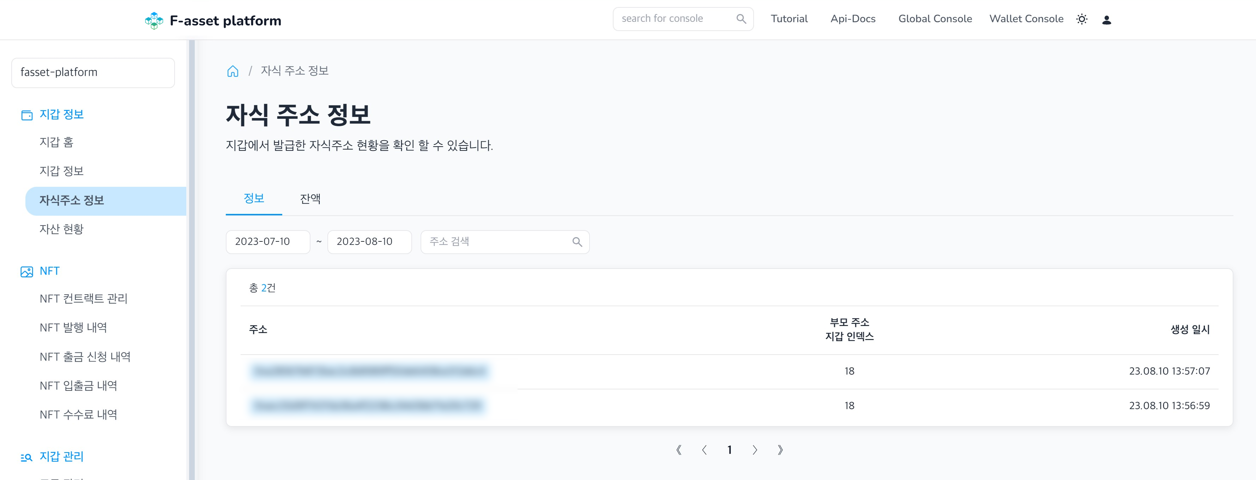
Task: Click the blurred address in the 13:56:59 row
Action: click(x=368, y=406)
